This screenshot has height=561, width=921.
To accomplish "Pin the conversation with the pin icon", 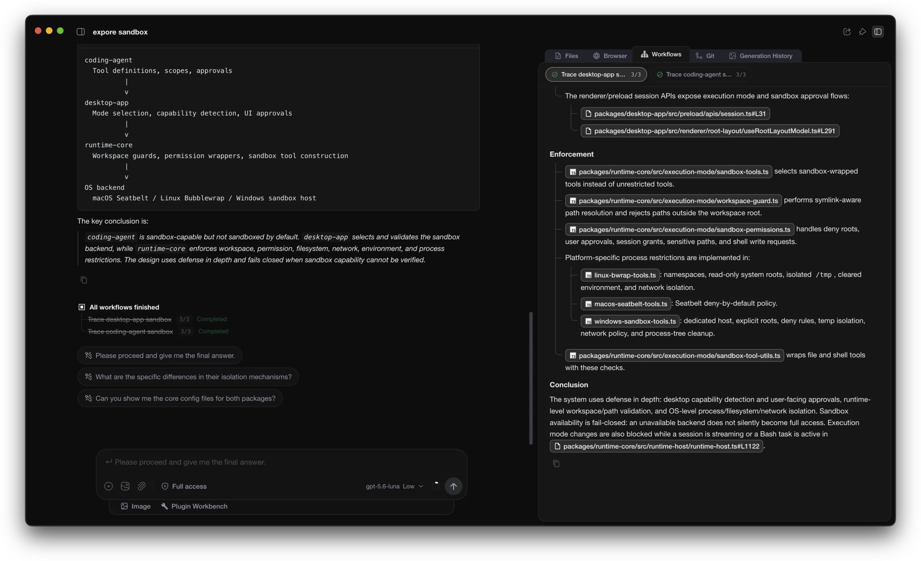I will [862, 32].
